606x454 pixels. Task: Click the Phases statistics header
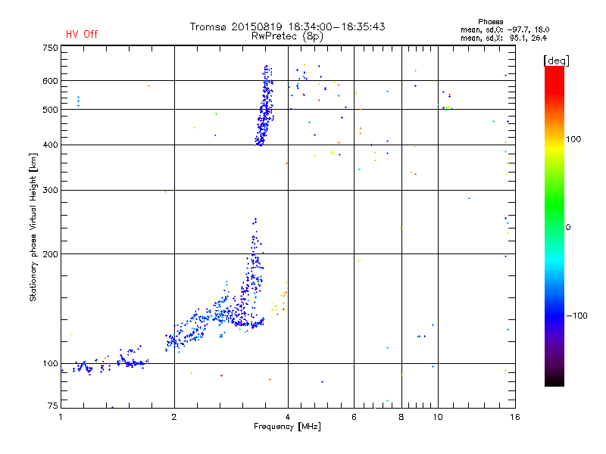point(490,22)
